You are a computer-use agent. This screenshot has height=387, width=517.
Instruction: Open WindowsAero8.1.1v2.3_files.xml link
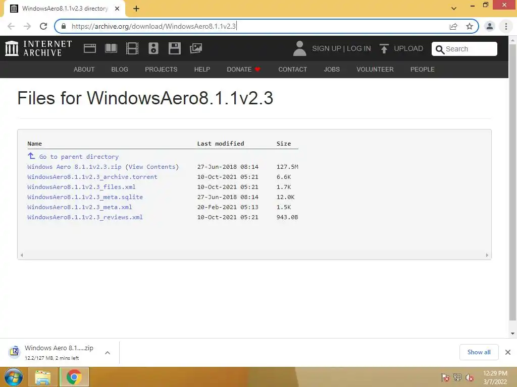coord(81,187)
